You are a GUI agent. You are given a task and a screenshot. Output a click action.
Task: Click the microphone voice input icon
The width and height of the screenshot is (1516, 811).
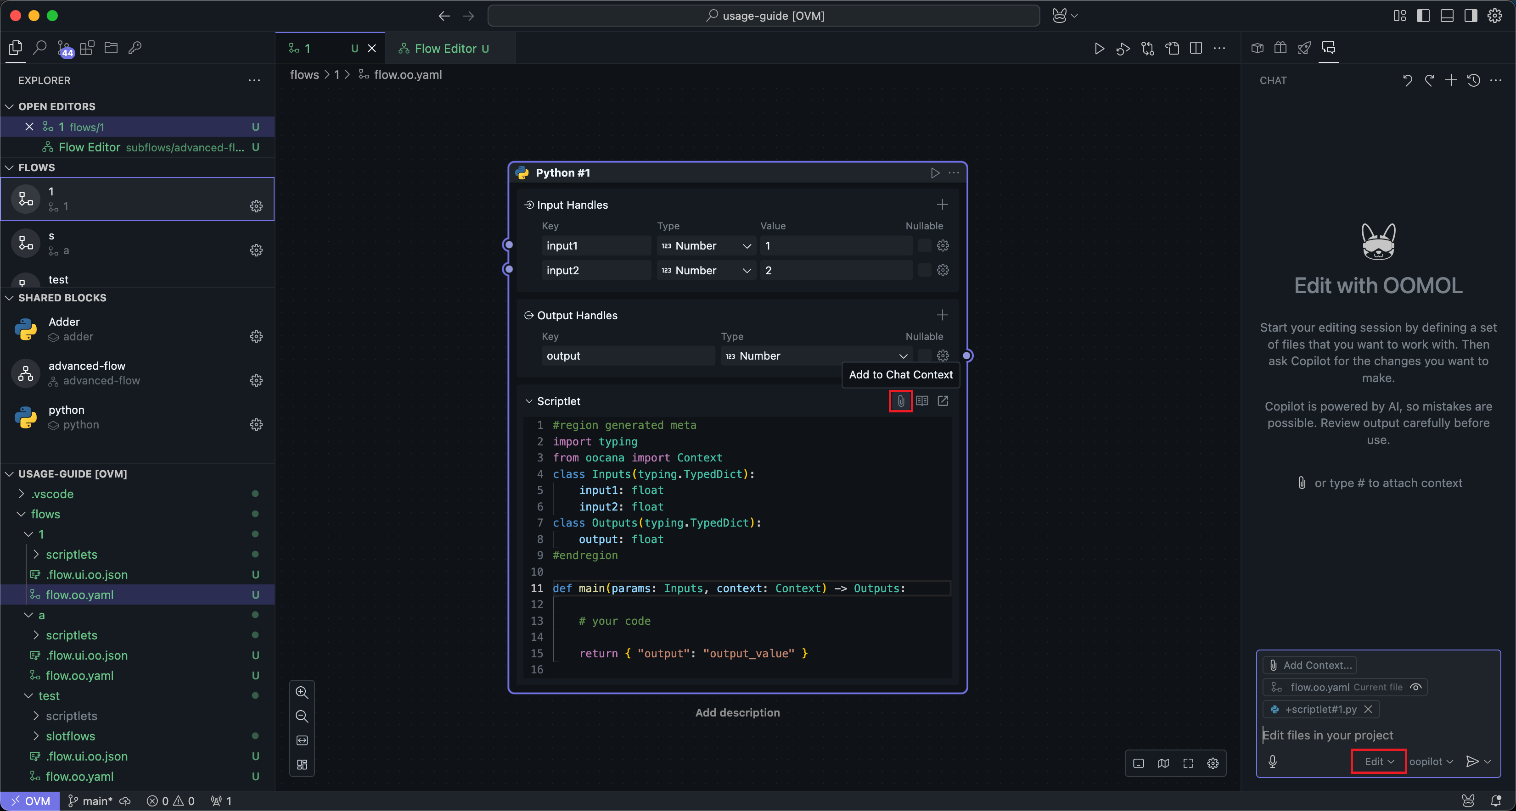pos(1272,761)
